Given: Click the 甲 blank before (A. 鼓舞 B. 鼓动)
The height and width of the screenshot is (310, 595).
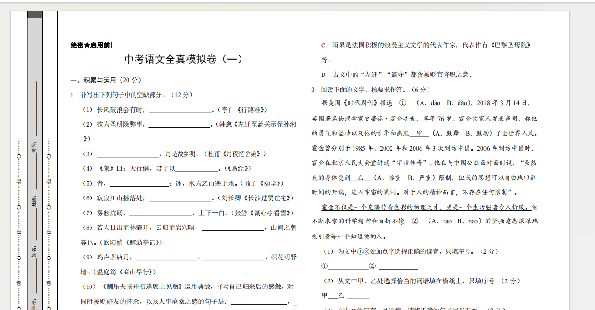Looking at the screenshot, I should click(419, 133).
